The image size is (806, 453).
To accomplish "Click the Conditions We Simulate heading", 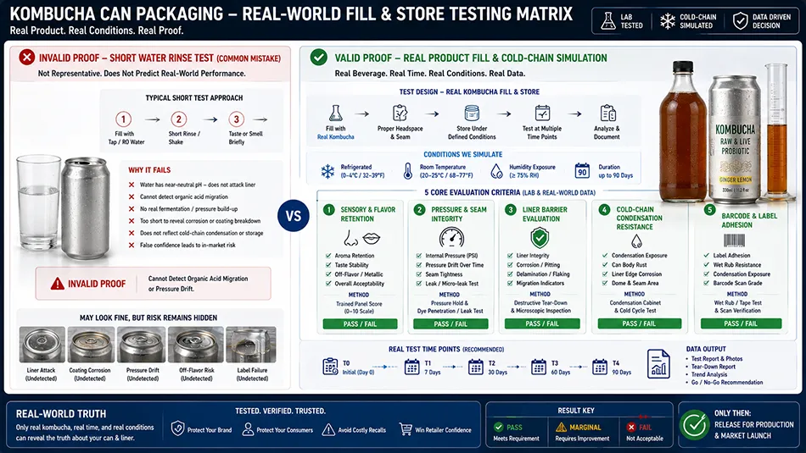I will pyautogui.click(x=462, y=154).
